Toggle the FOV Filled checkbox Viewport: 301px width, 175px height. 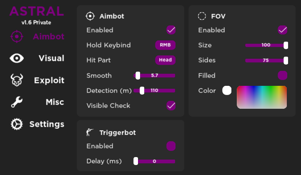pos(283,75)
